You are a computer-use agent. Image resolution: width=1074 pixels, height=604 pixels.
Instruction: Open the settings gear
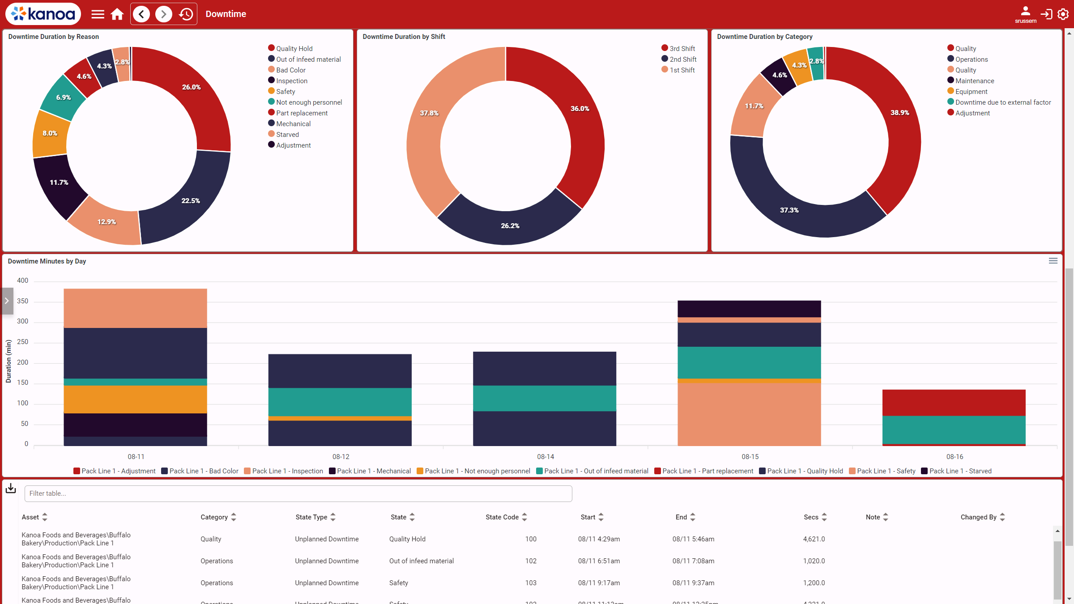click(1063, 14)
